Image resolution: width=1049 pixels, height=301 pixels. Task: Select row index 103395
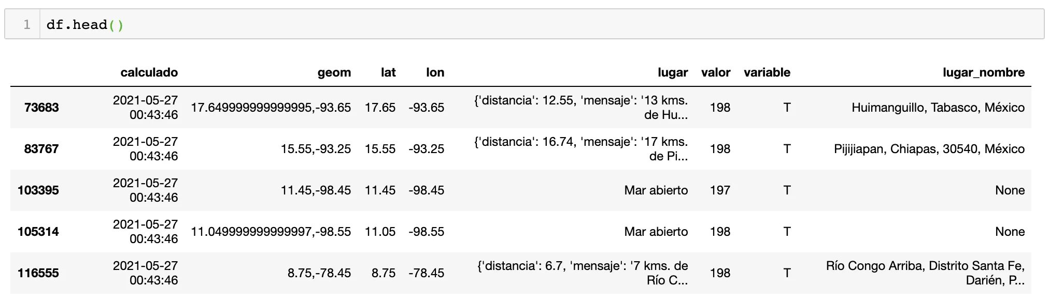coord(38,190)
